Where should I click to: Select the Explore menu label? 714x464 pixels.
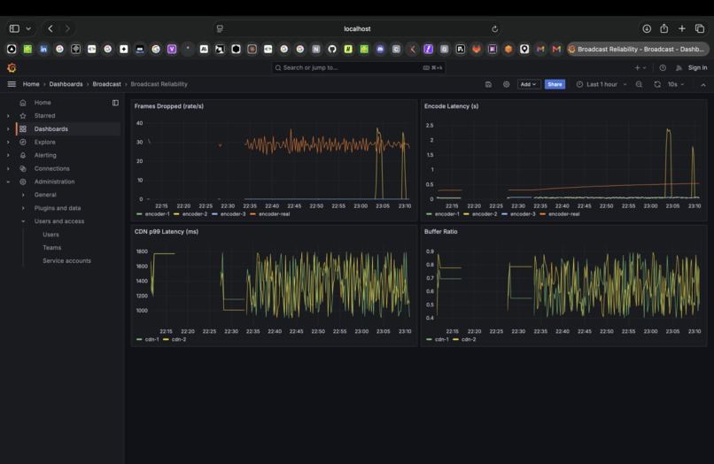click(x=44, y=142)
